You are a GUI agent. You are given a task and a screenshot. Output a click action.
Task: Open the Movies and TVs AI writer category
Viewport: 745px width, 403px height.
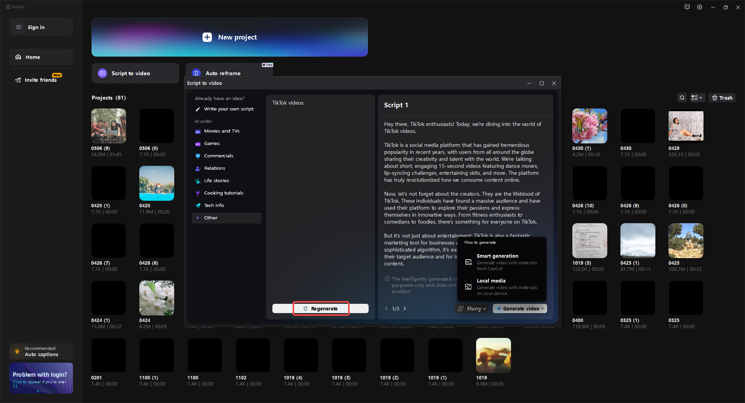(222, 131)
